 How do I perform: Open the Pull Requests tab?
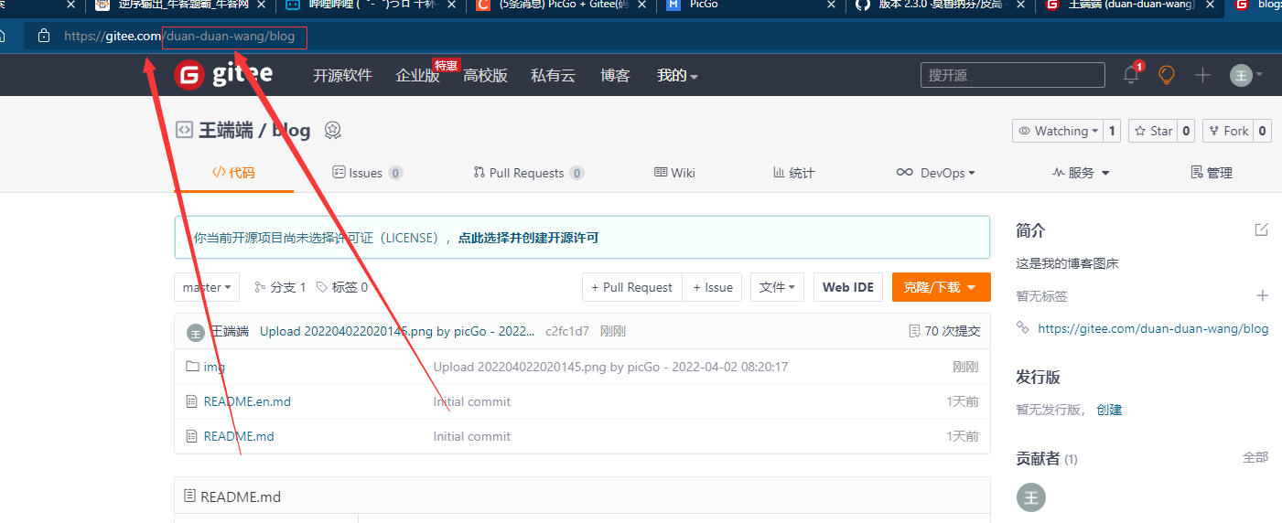[529, 173]
